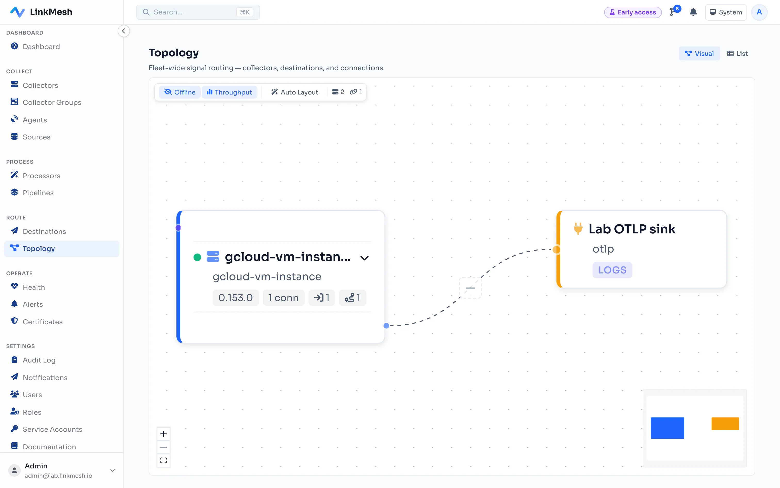
Task: Click the purple handle on gcloud node
Action: point(178,228)
